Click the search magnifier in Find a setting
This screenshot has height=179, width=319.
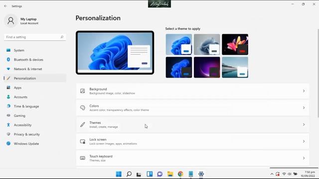click(62, 37)
